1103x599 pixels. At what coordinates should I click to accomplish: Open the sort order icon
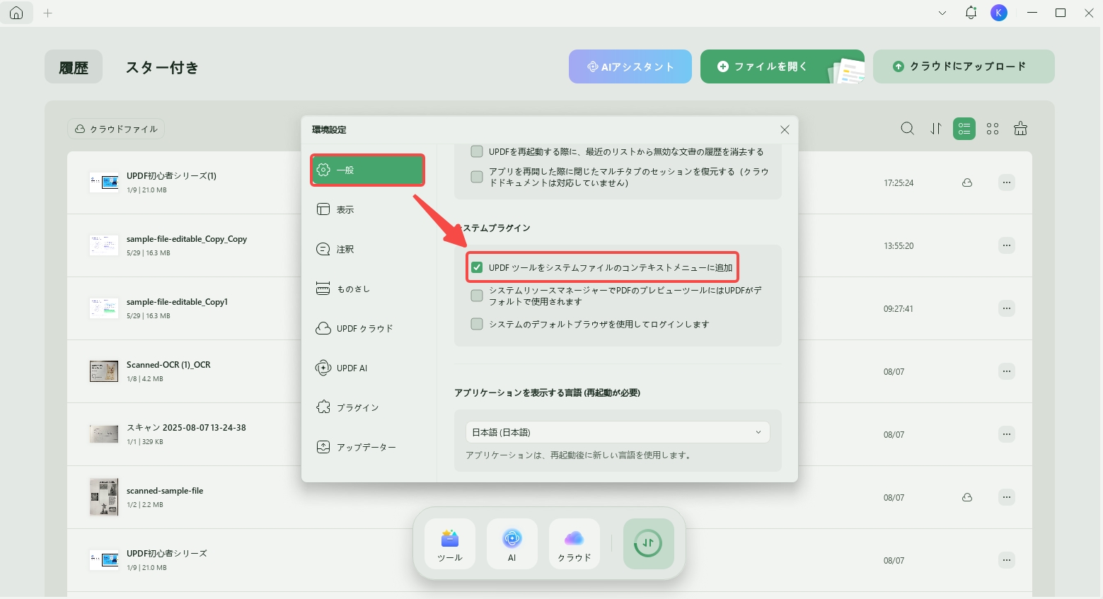coord(936,129)
